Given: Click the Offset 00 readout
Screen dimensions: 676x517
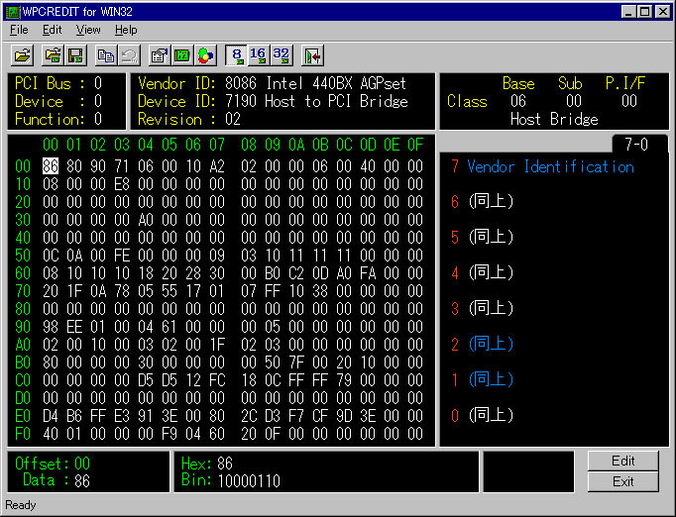Looking at the screenshot, I should click(53, 464).
